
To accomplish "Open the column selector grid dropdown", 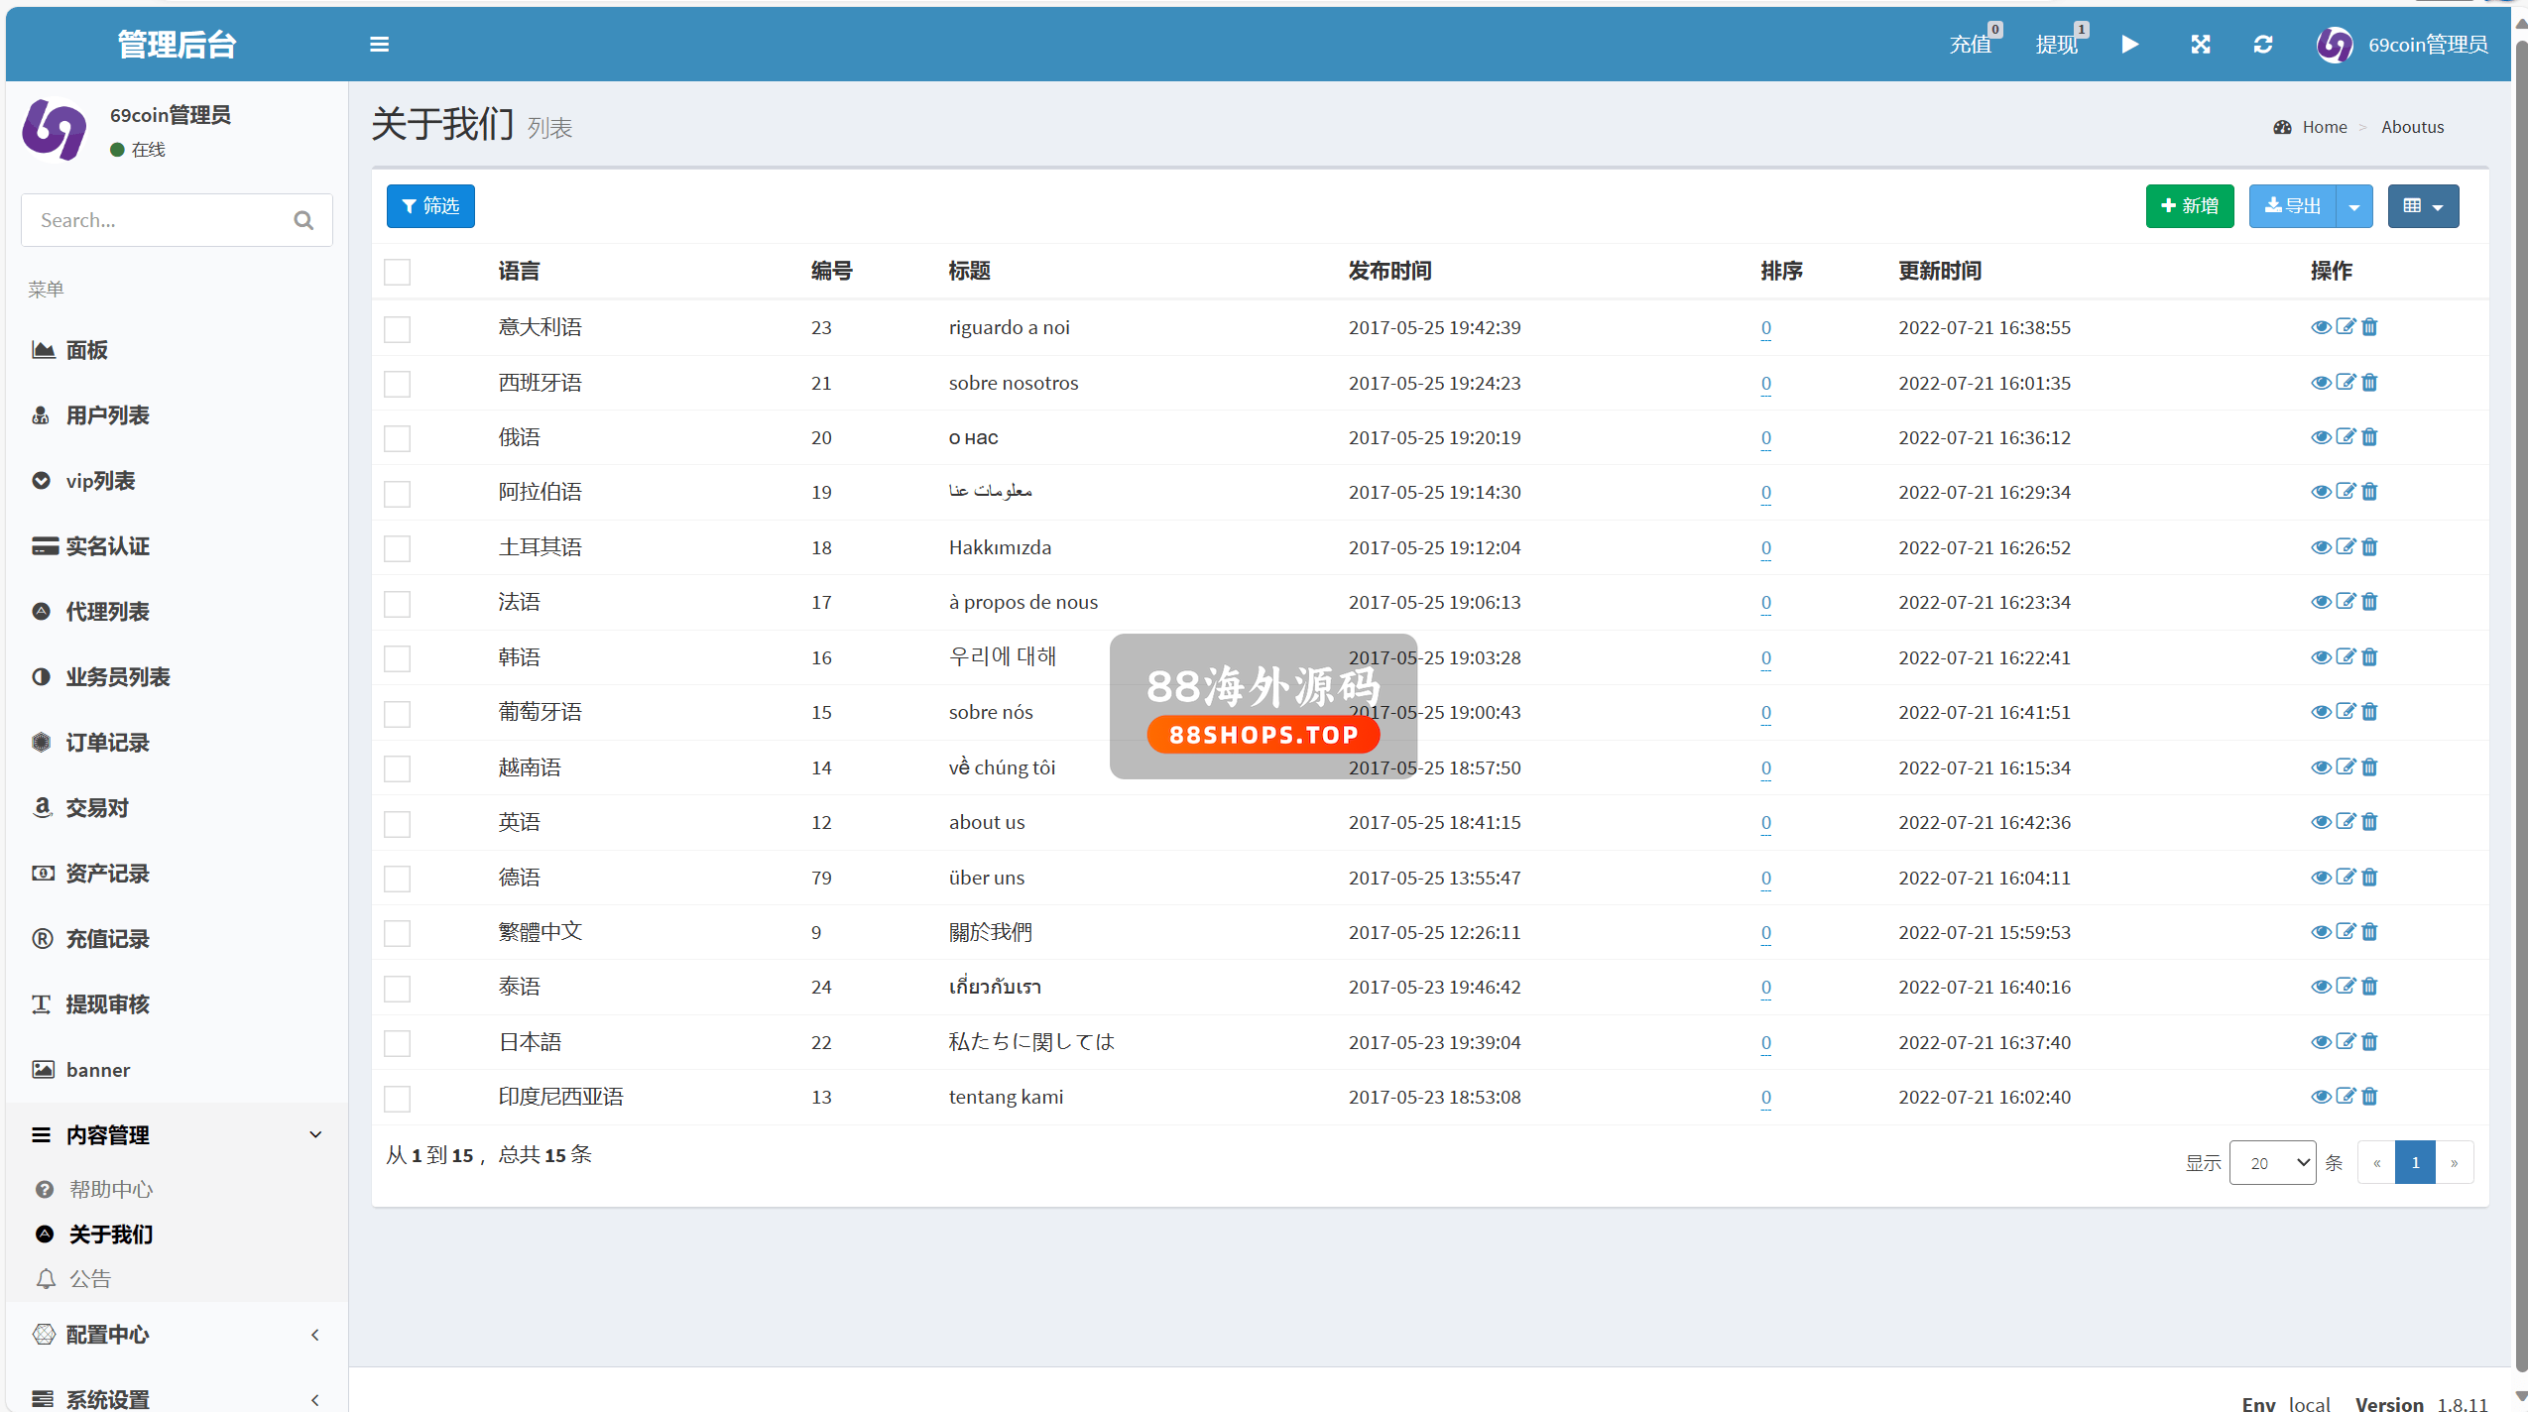I will tap(2423, 206).
